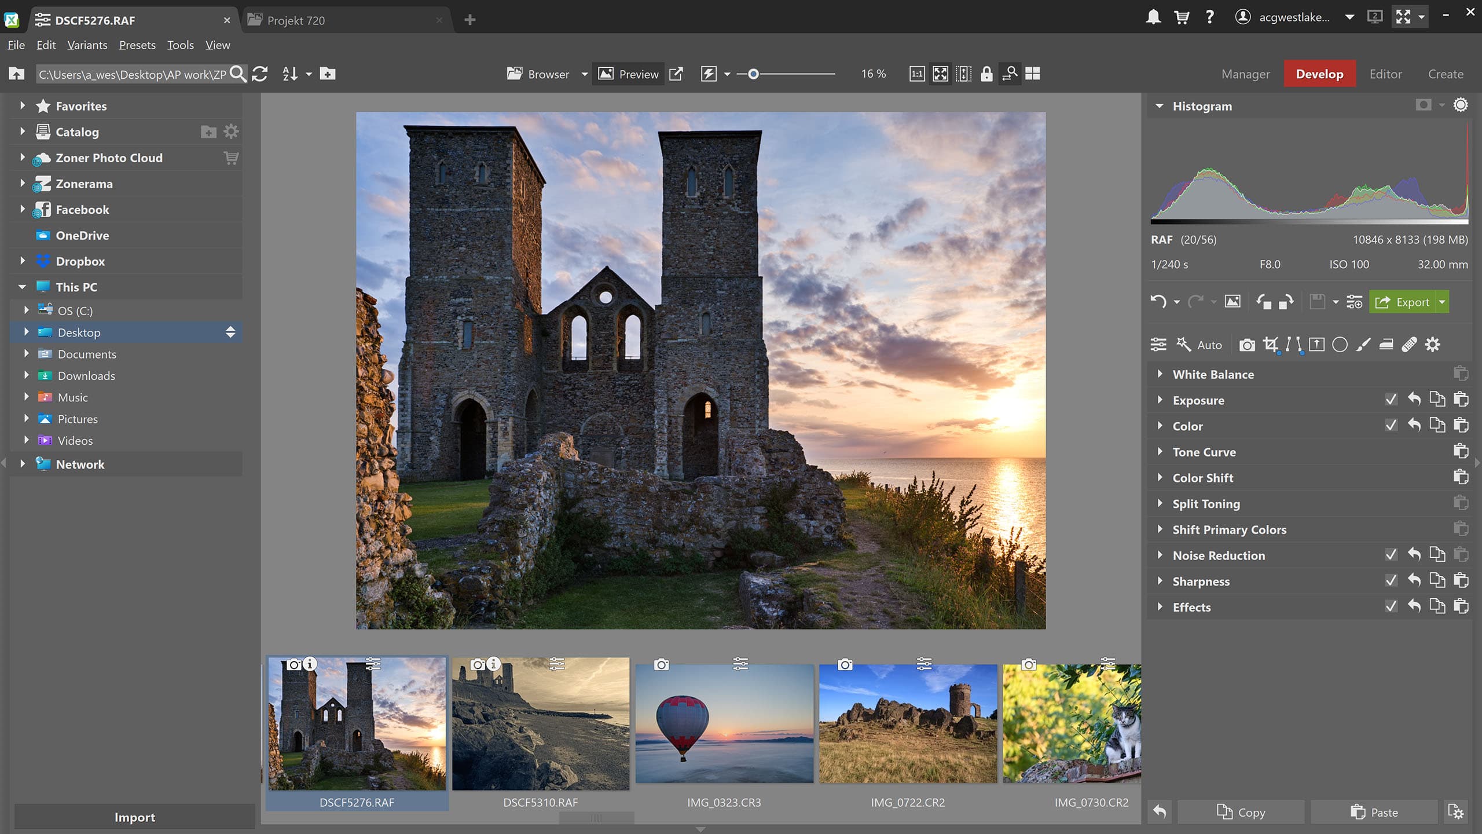Toggle Effects applied checkmark
Viewport: 1482px width, 834px height.
click(1391, 606)
